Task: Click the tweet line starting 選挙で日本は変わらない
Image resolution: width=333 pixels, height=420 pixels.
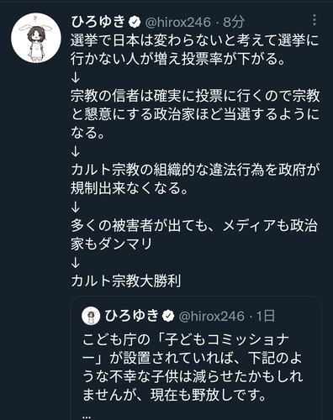Action: [x=195, y=40]
